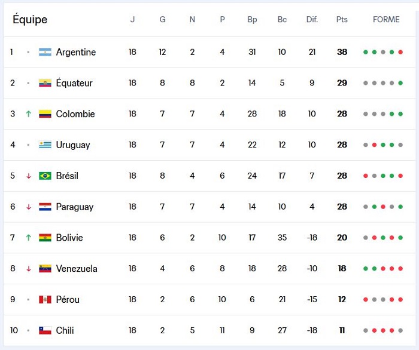Image resolution: width=419 pixels, height=350 pixels.
Task: Click Brésil's red down-arrow rank indicator
Action: pos(28,176)
